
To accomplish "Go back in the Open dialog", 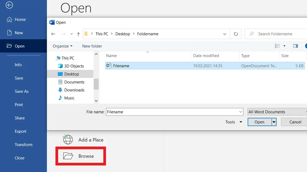I will pos(53,34).
